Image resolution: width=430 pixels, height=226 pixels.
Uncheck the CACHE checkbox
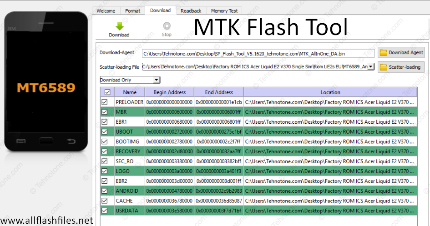(105, 201)
